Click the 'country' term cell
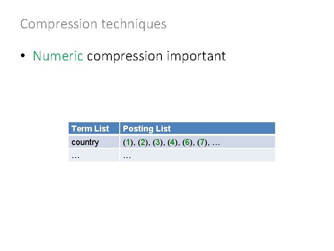This screenshot has height=251, width=334. click(94, 142)
